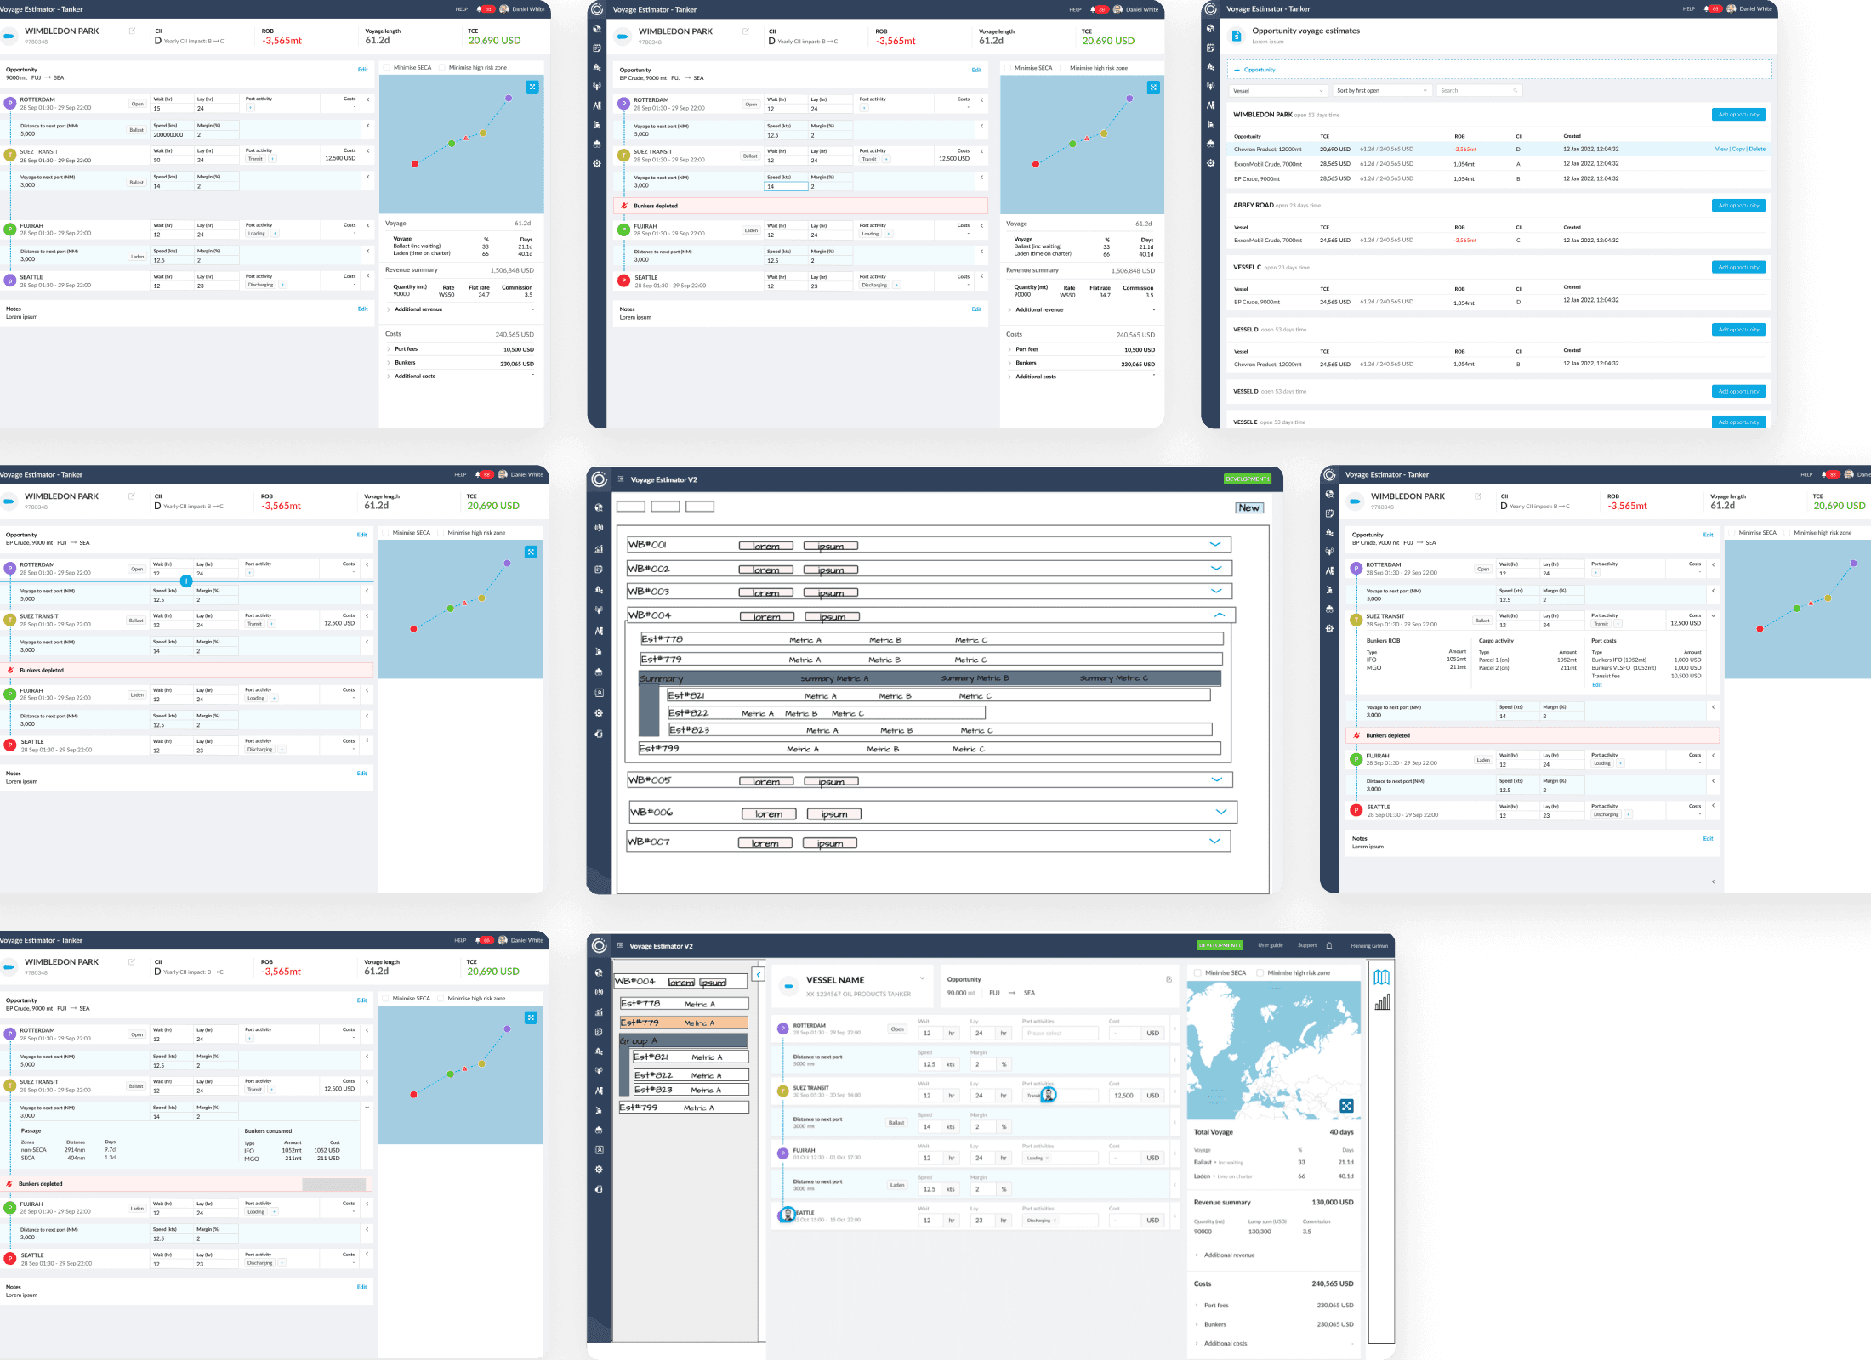Click Add opportunity for ABBEY ROAD

click(1738, 206)
